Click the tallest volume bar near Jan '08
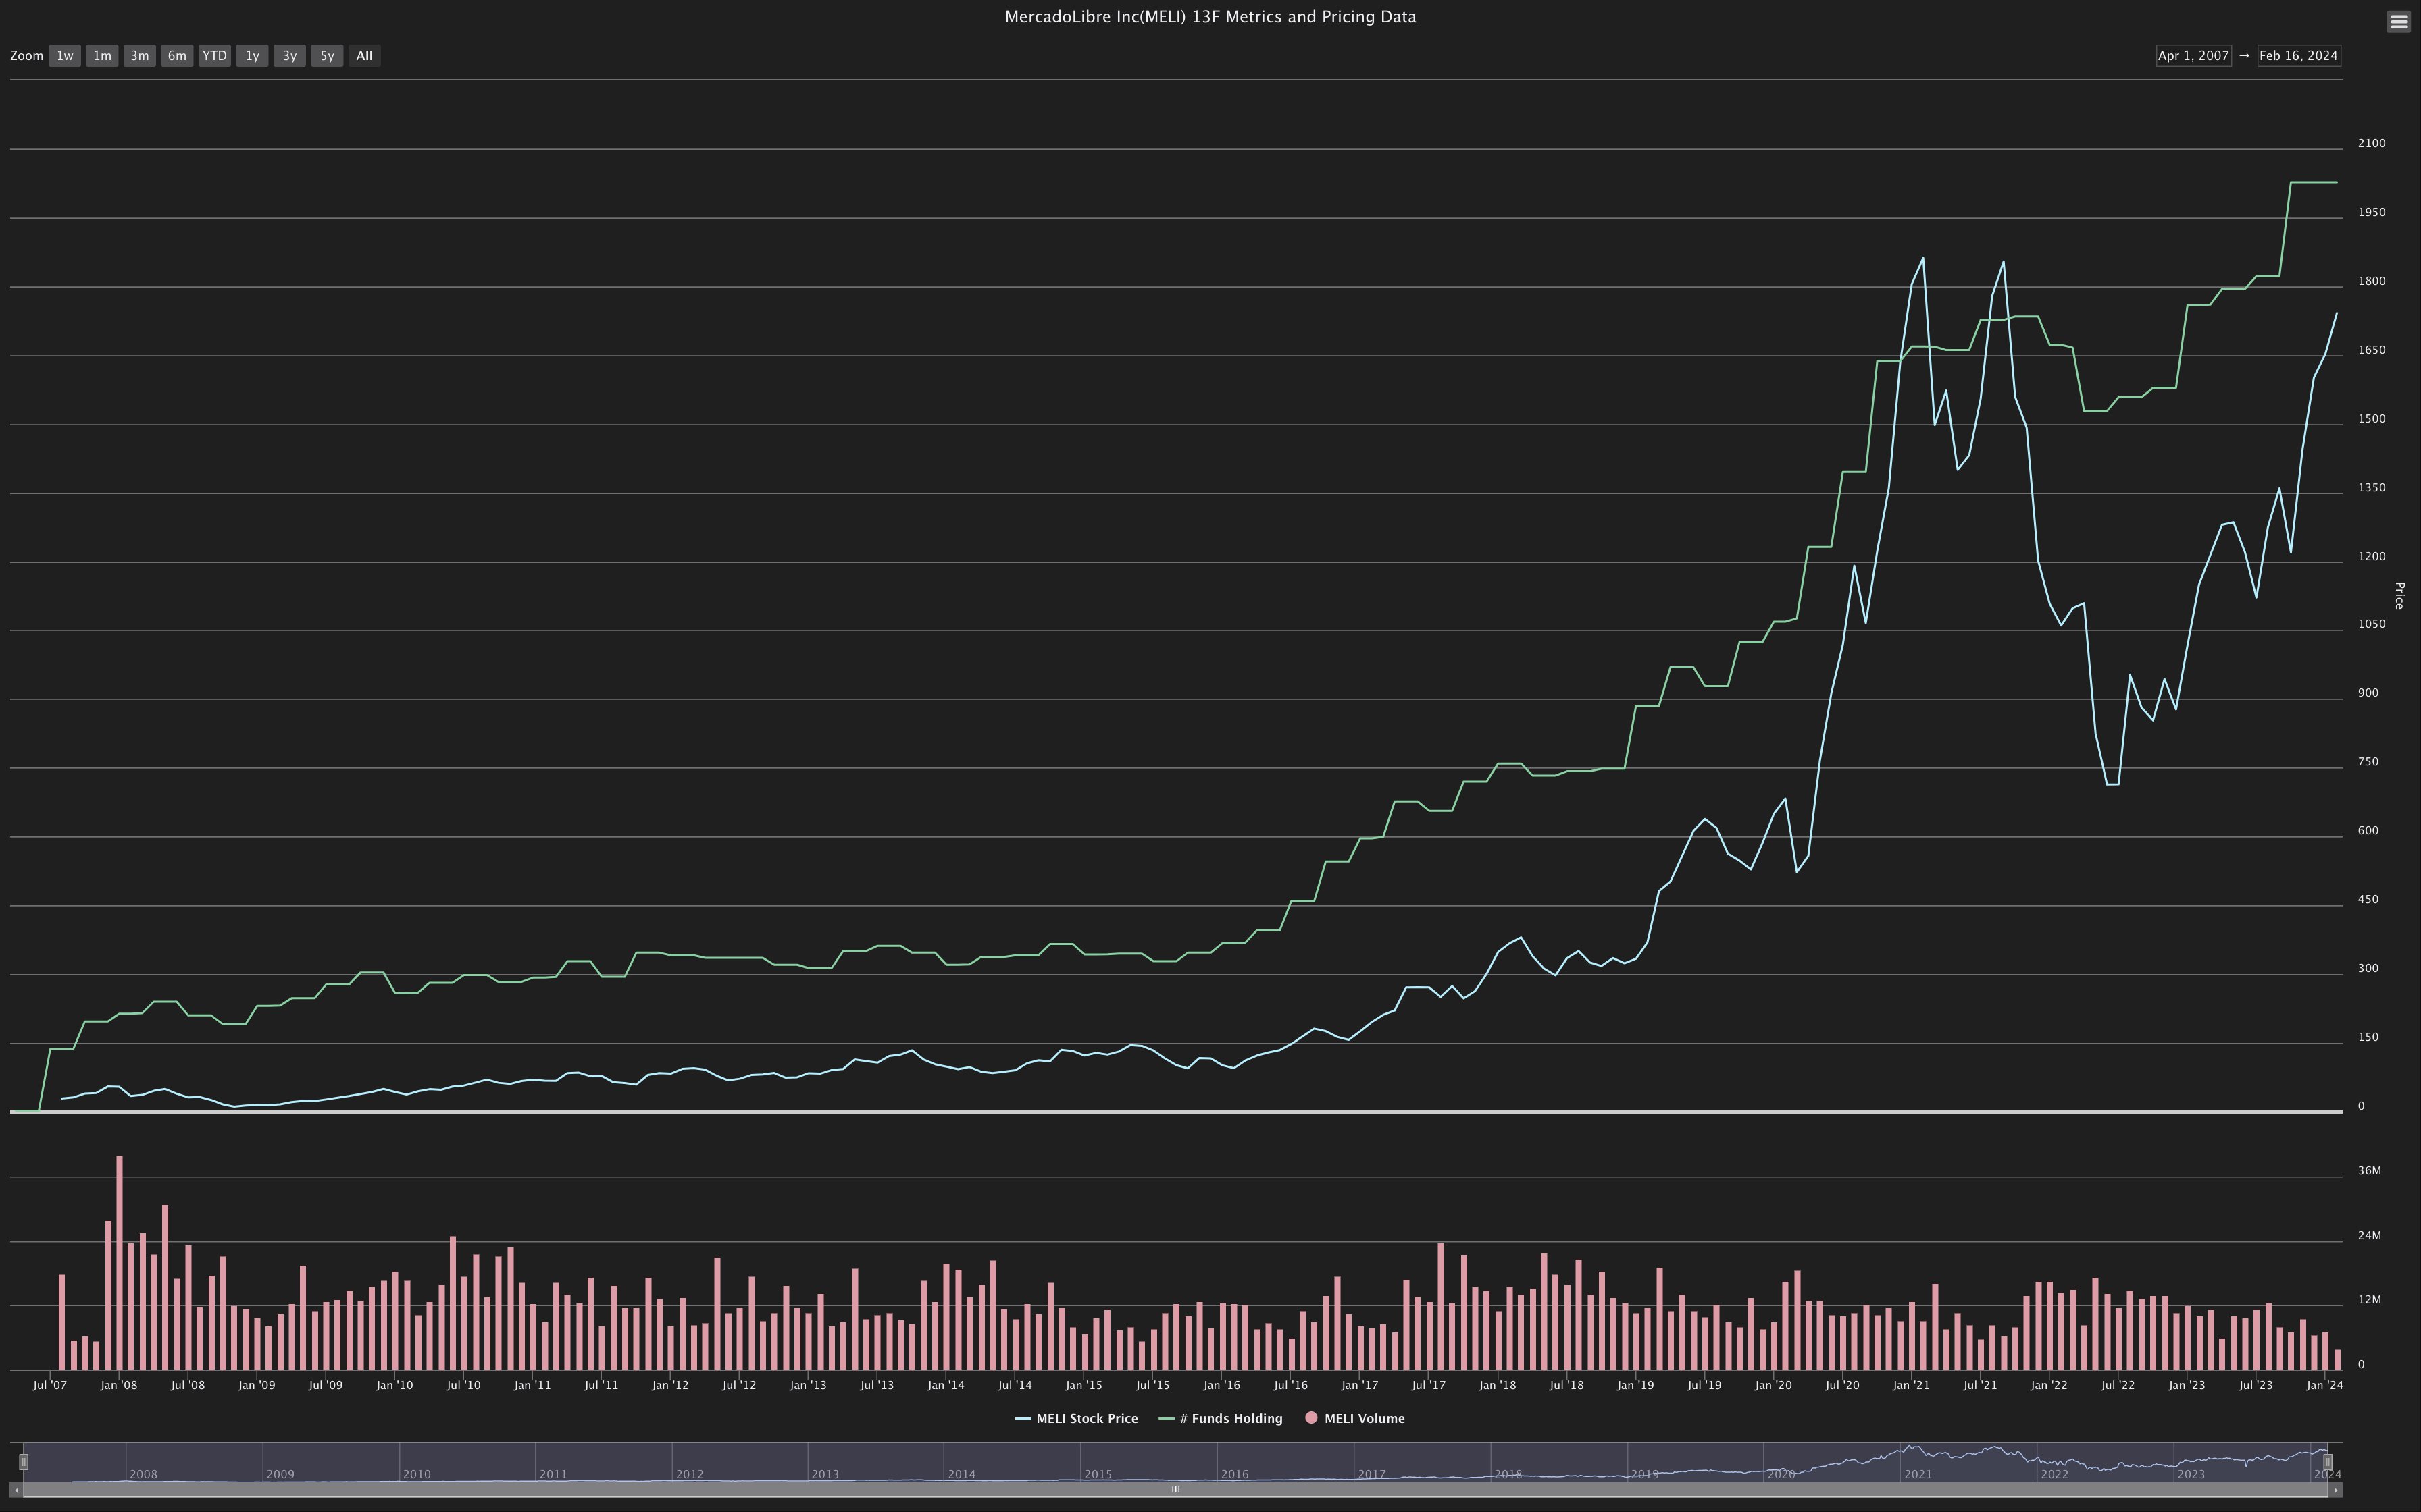This screenshot has width=2421, height=1512. tap(119, 1263)
